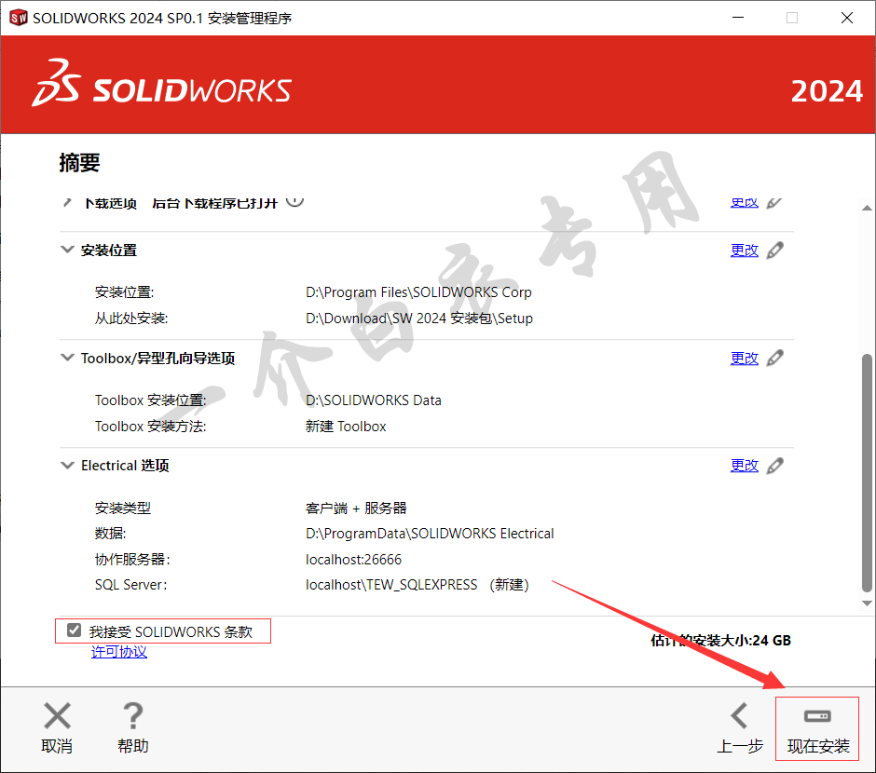Click the 摘要 heading
Image resolution: width=876 pixels, height=773 pixels.
pos(79,162)
